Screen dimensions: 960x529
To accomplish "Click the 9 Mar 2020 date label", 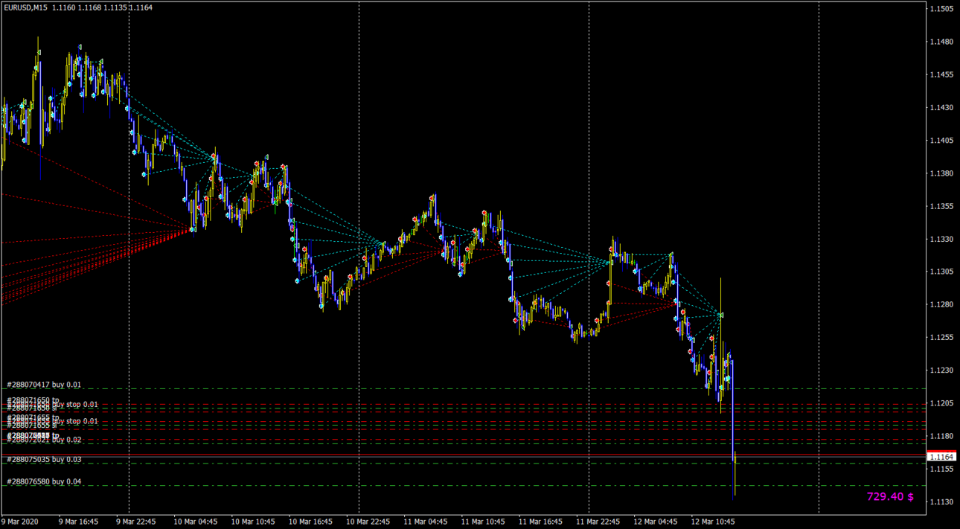I will [x=19, y=522].
